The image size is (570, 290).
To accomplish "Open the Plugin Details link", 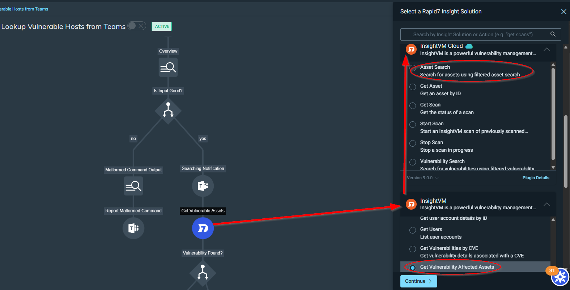I will (536, 178).
